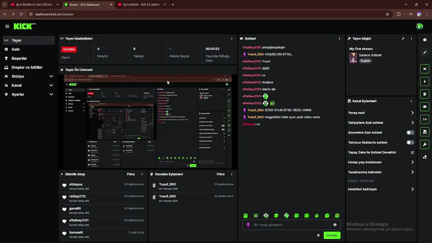Enable Abonelere özel sohbet toggle
432x243 pixels.
click(x=410, y=133)
